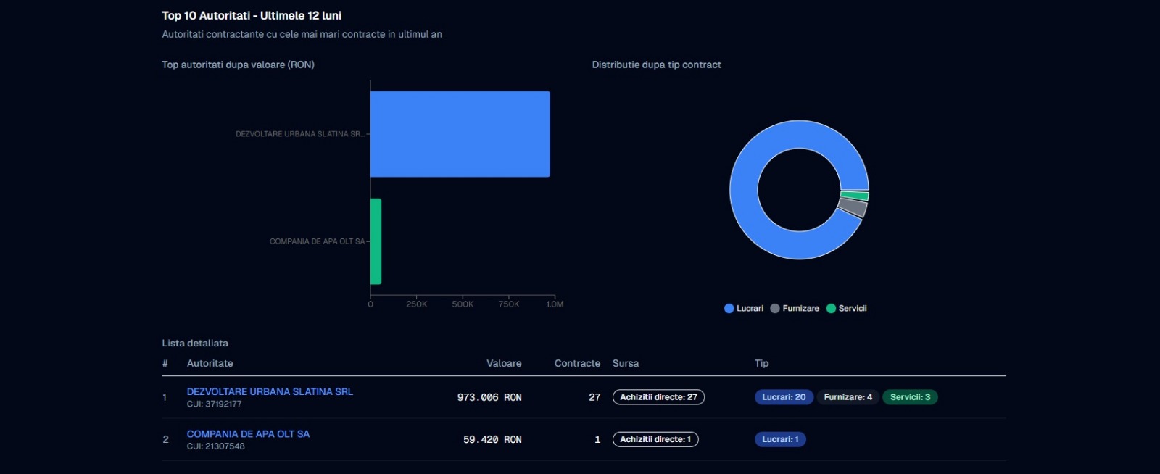This screenshot has width=1160, height=474.
Task: Click the Tip column header
Action: (761, 364)
